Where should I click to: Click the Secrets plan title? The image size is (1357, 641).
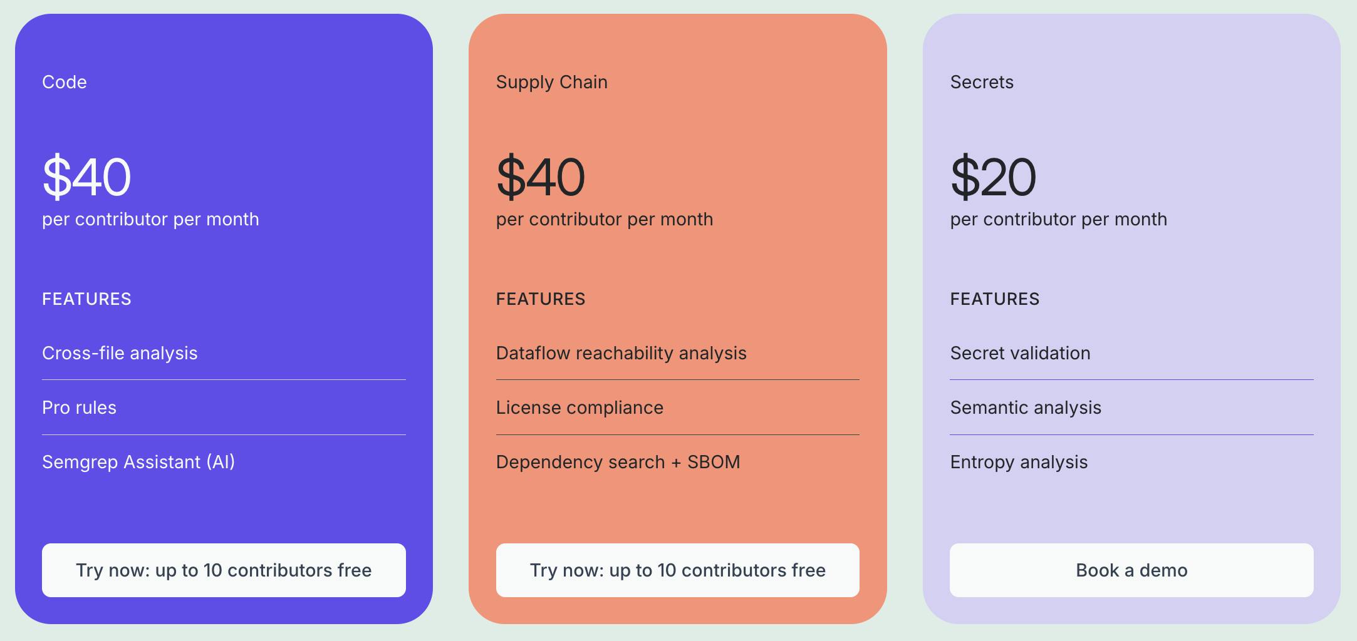(x=982, y=82)
